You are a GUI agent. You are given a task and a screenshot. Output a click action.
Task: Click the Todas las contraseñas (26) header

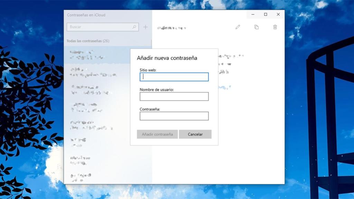[87, 41]
